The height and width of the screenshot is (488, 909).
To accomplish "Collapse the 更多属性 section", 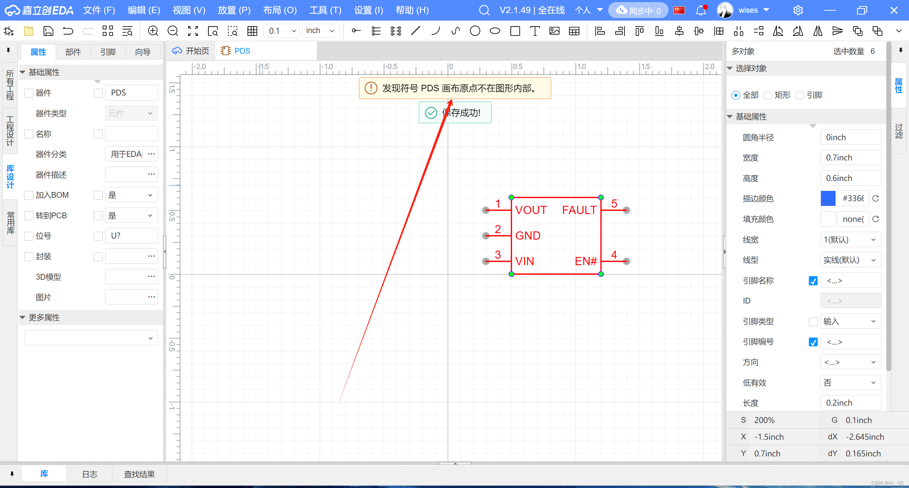I will (23, 317).
